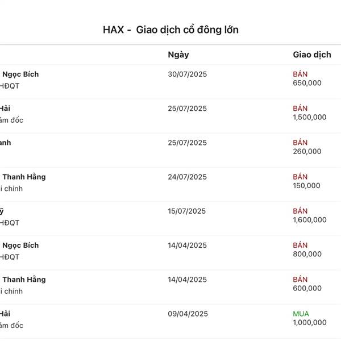
Task: Open the Ngọc Bích row dated 14/04/2025
Action: point(170,253)
